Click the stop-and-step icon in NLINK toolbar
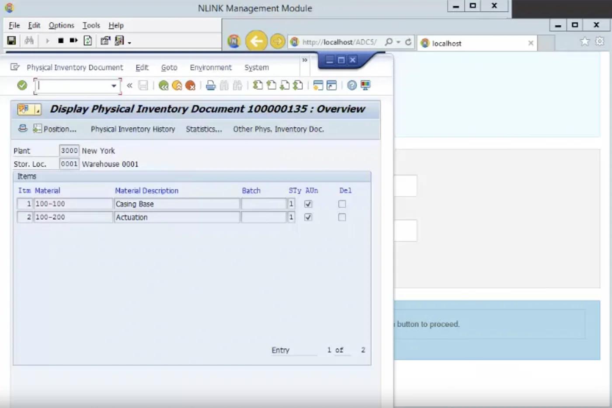This screenshot has height=408, width=612. [x=73, y=41]
